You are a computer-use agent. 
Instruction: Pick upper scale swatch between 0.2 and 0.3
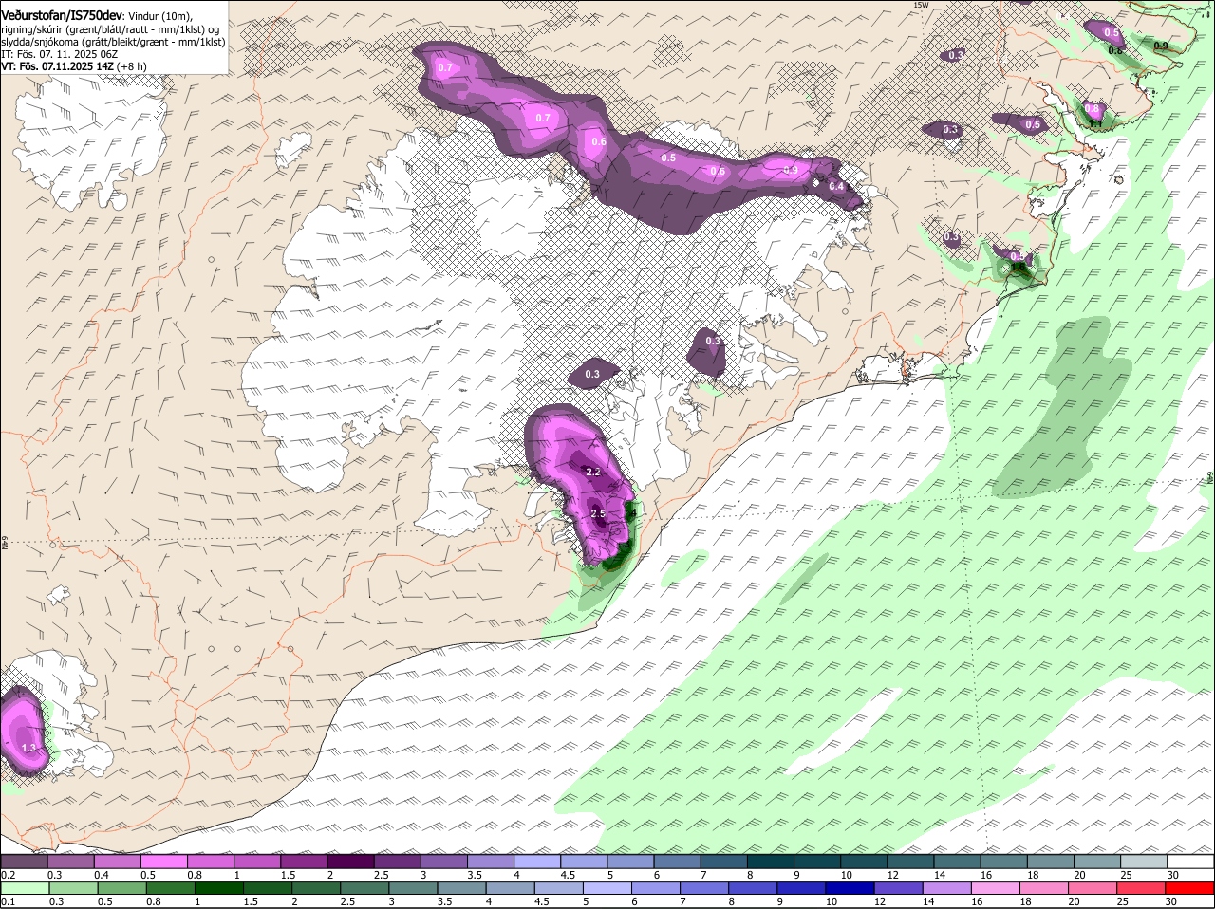point(24,862)
